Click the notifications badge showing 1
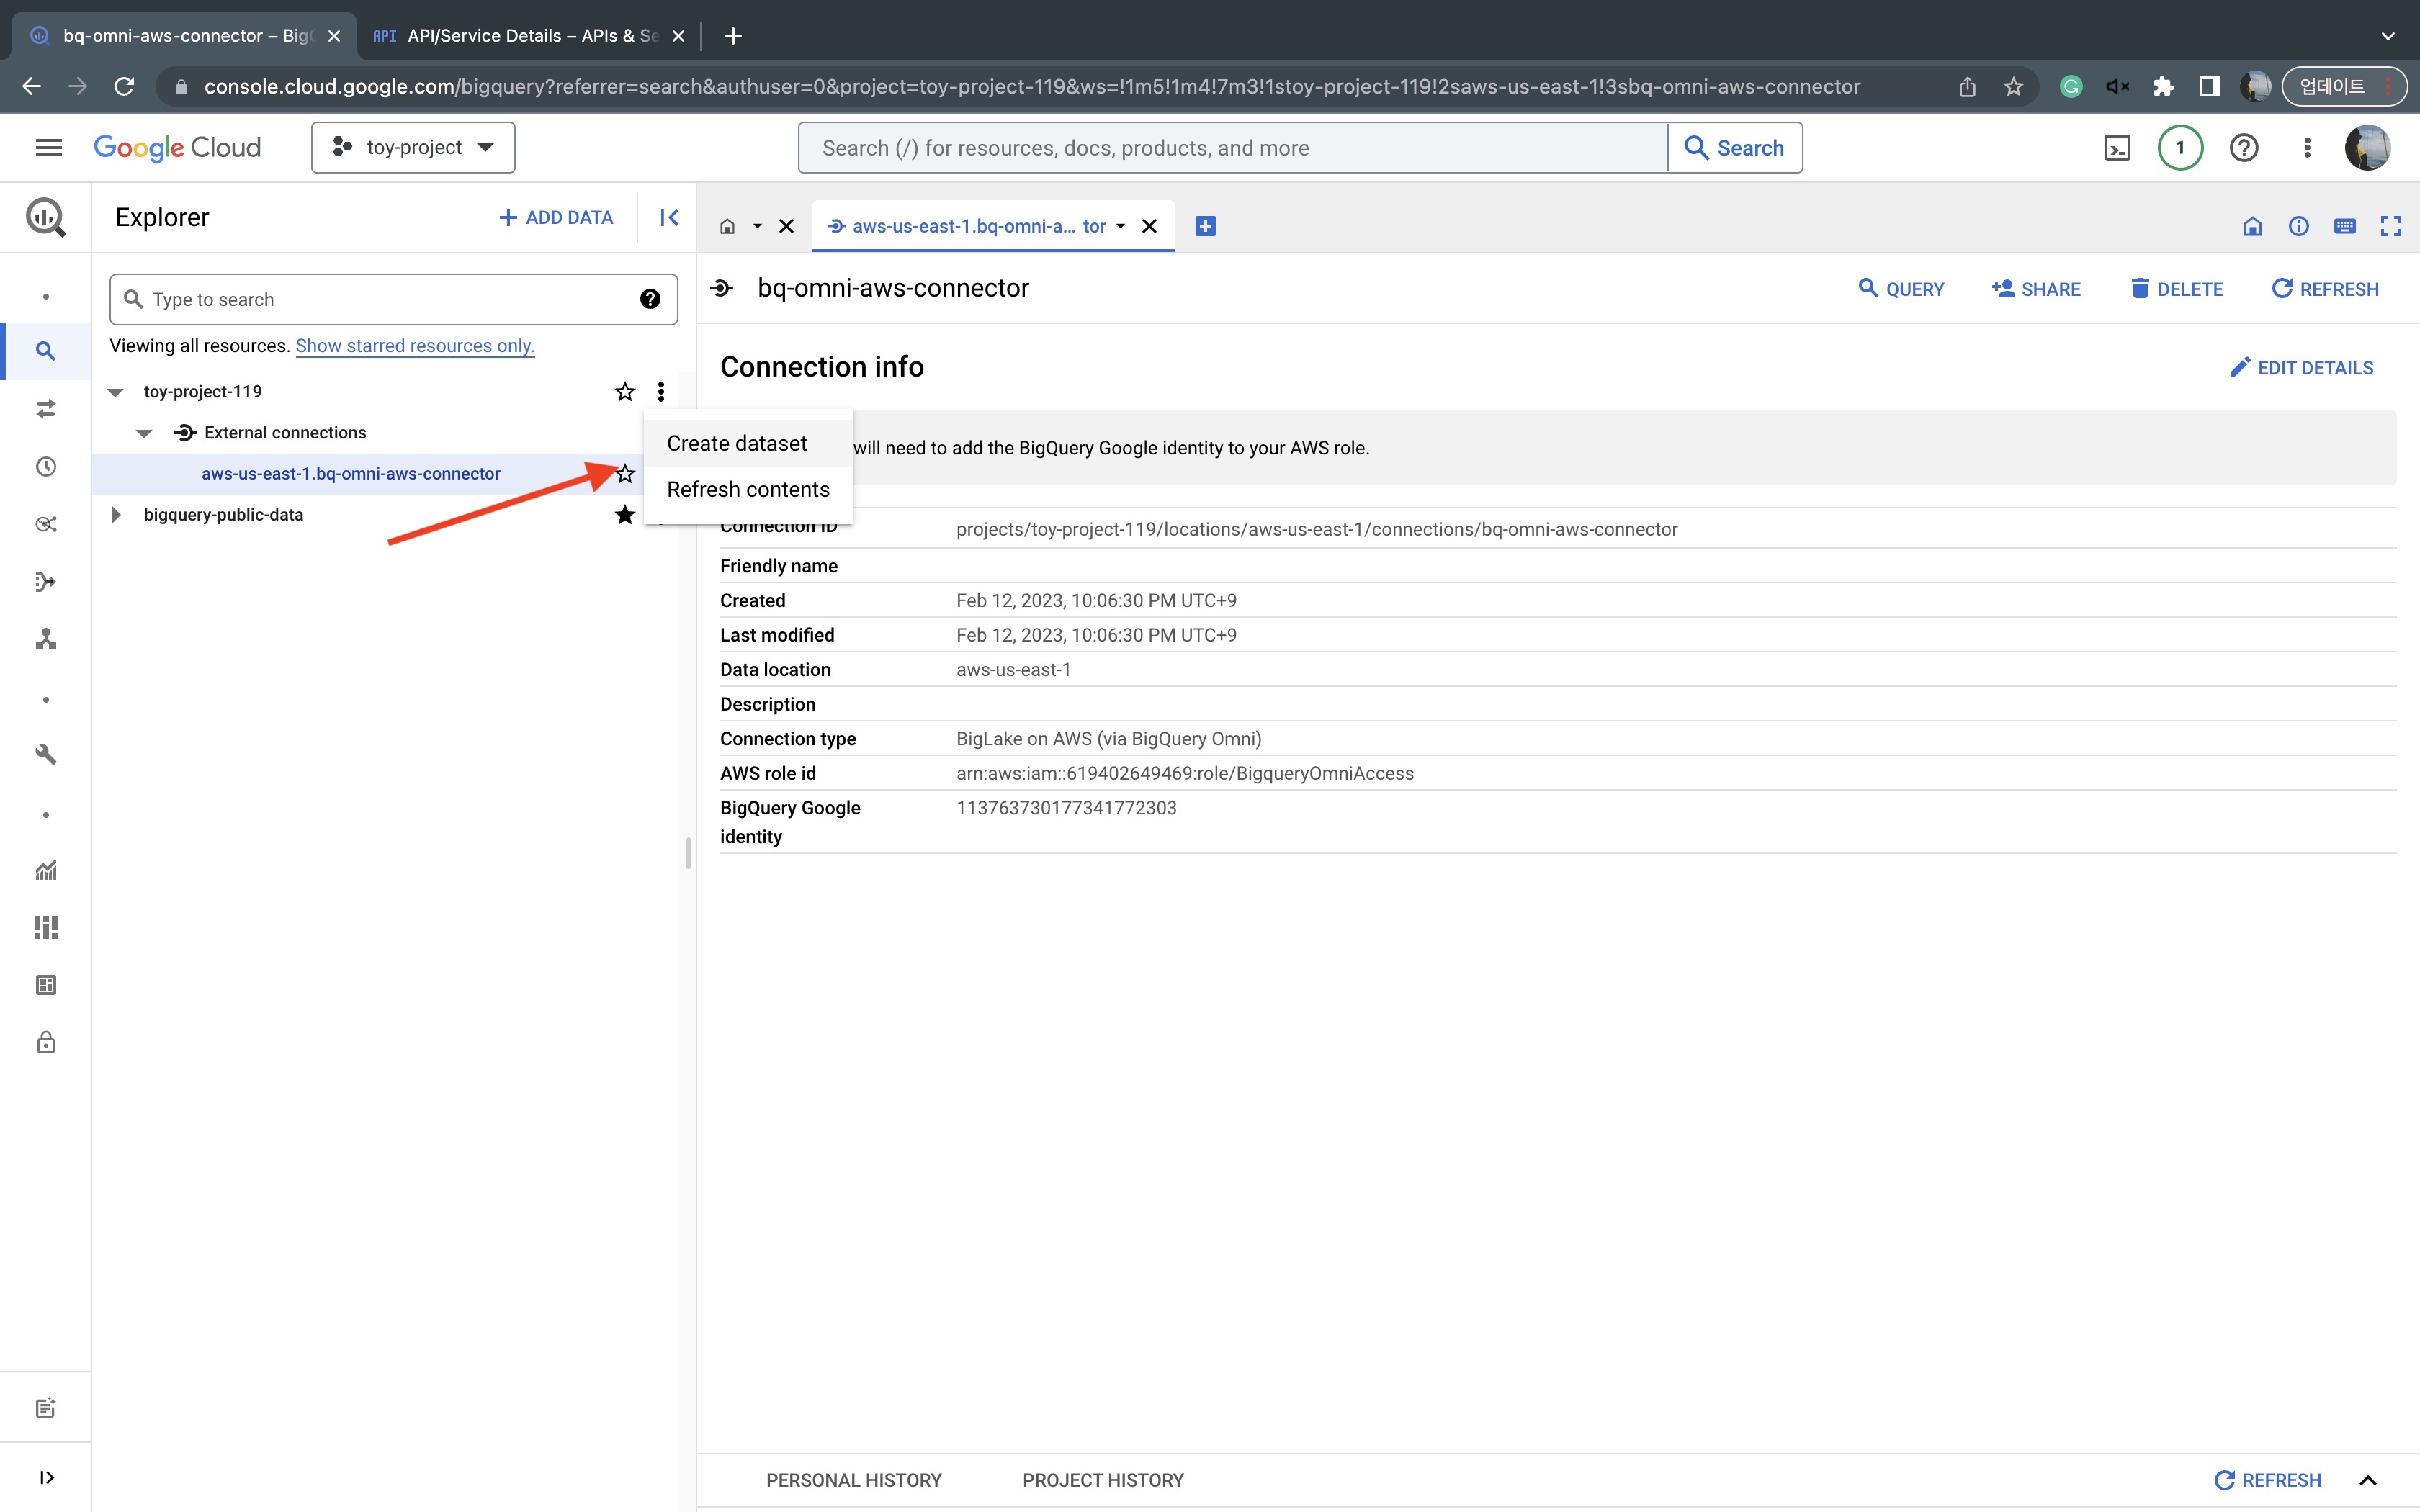2420x1512 pixels. pos(2180,148)
